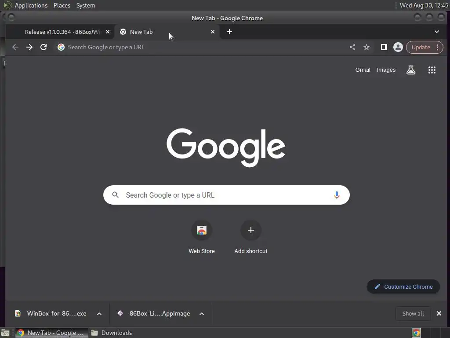
Task: Switch to the Release v1.1.0.364 tab
Action: click(x=60, y=32)
